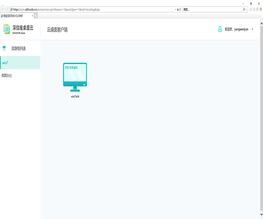The image size is (263, 219).
Task: Click the search magnifier icon in browser
Action: [244, 9]
